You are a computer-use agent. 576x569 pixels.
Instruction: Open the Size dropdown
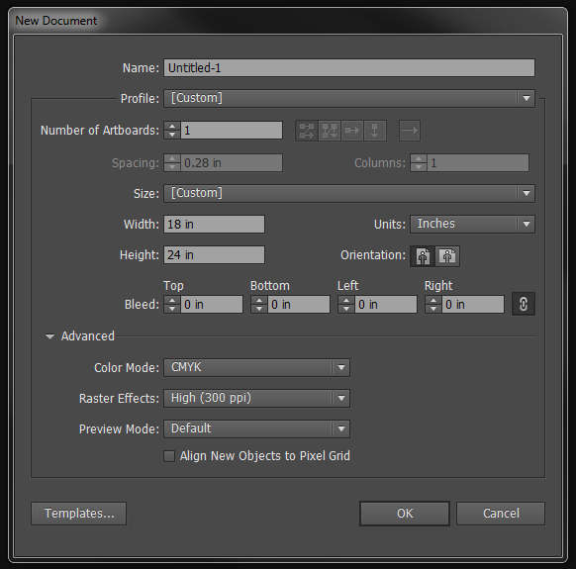(349, 193)
